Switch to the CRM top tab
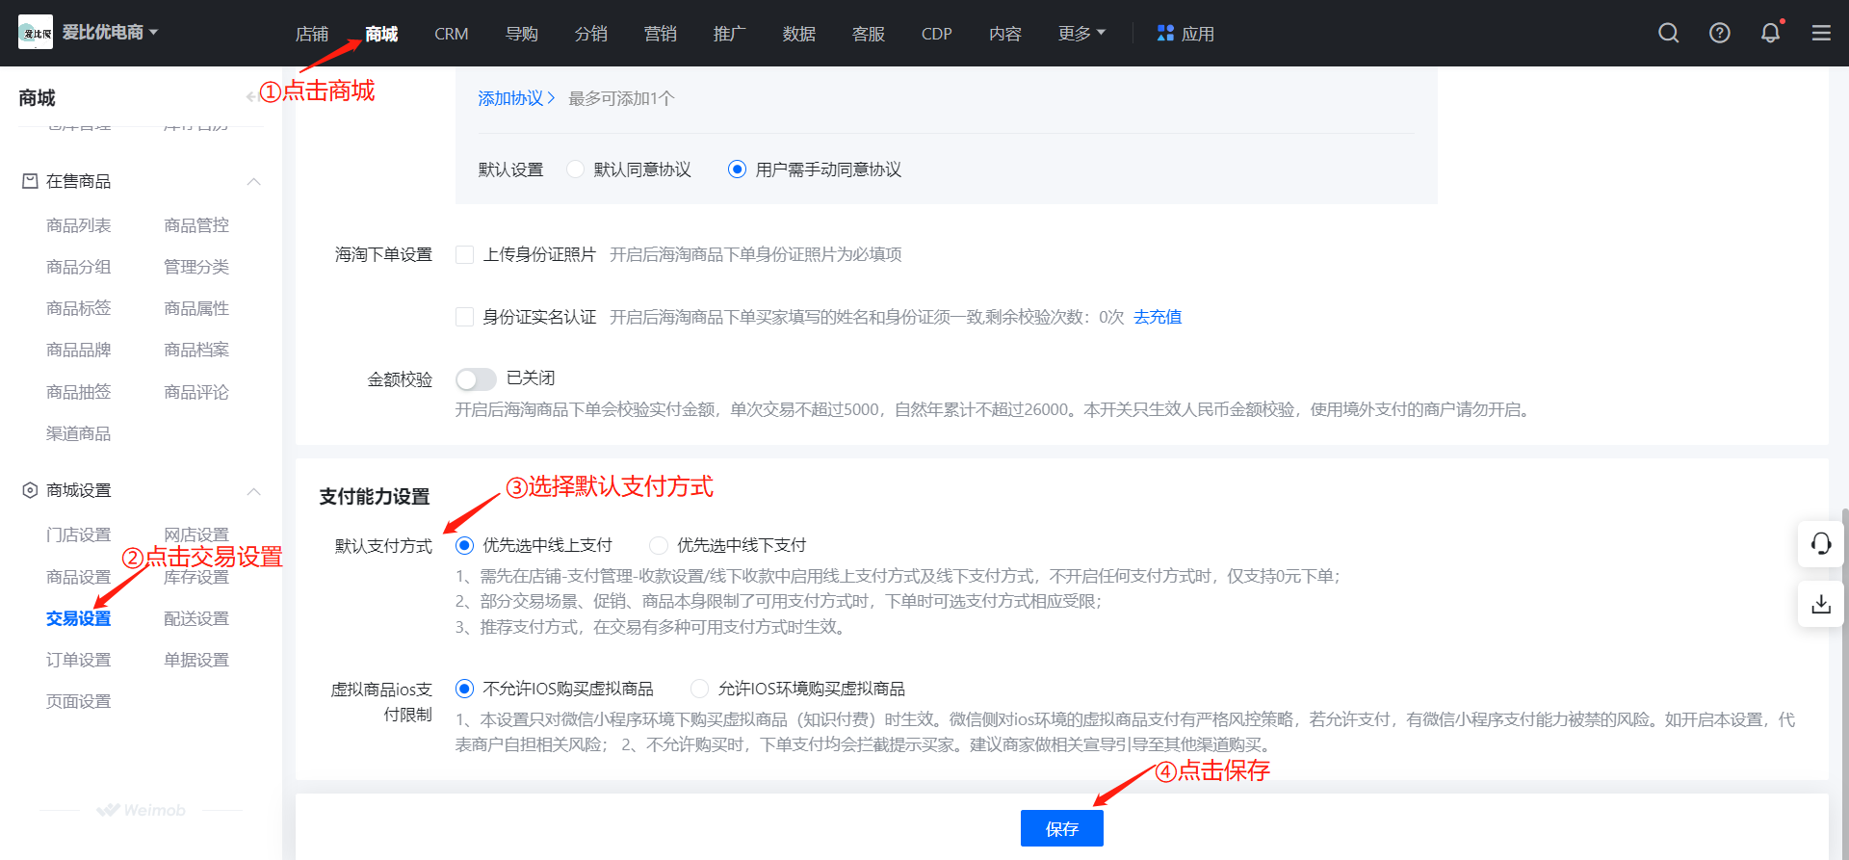1849x860 pixels. (451, 34)
